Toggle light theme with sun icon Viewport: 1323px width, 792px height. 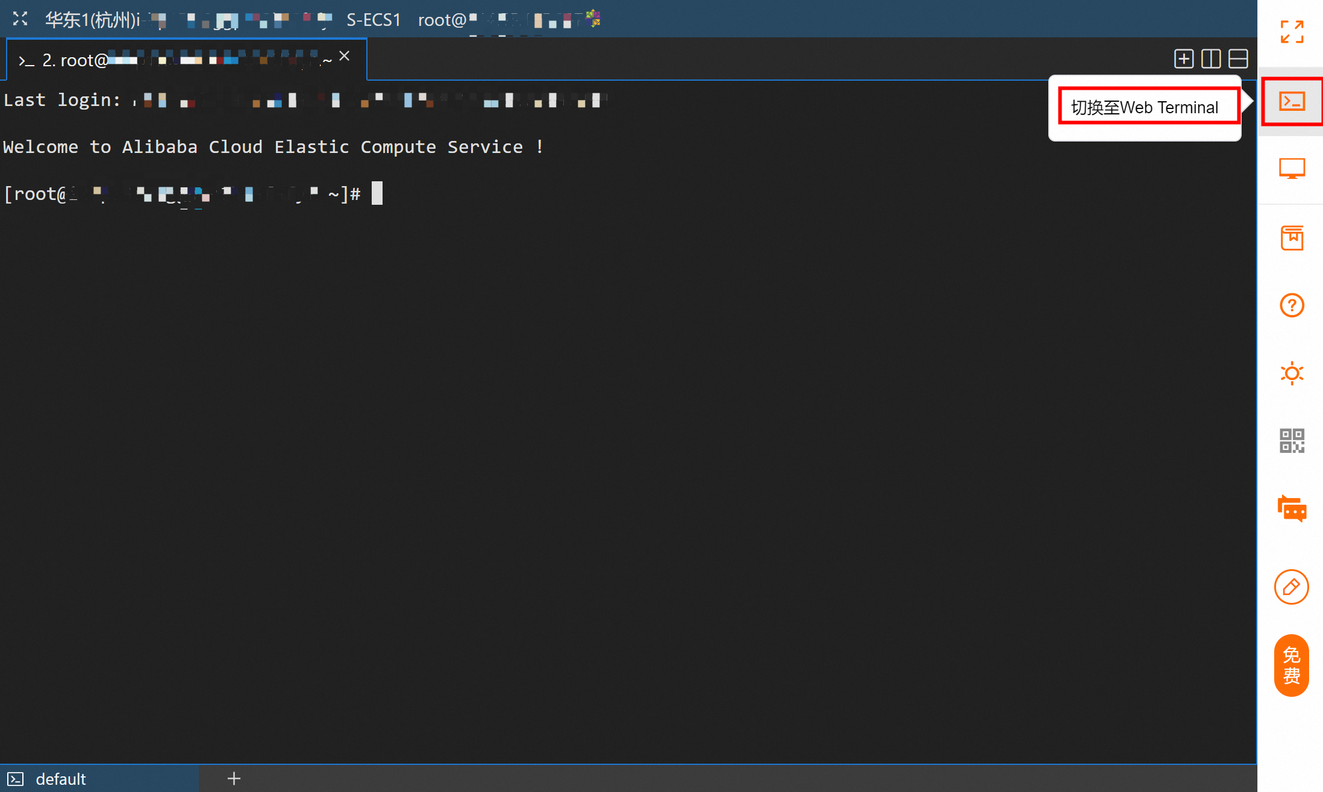[1292, 373]
